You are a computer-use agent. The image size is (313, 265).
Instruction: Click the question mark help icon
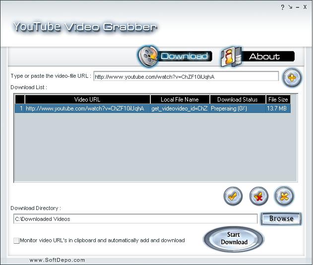point(282,7)
